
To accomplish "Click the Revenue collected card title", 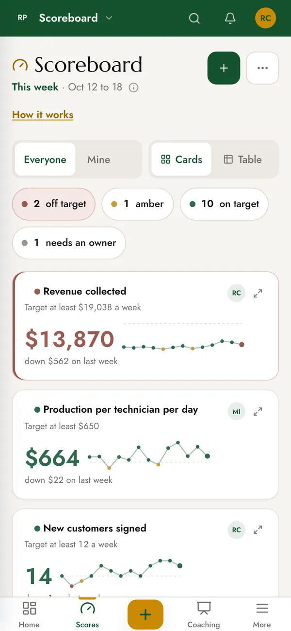I will click(85, 291).
